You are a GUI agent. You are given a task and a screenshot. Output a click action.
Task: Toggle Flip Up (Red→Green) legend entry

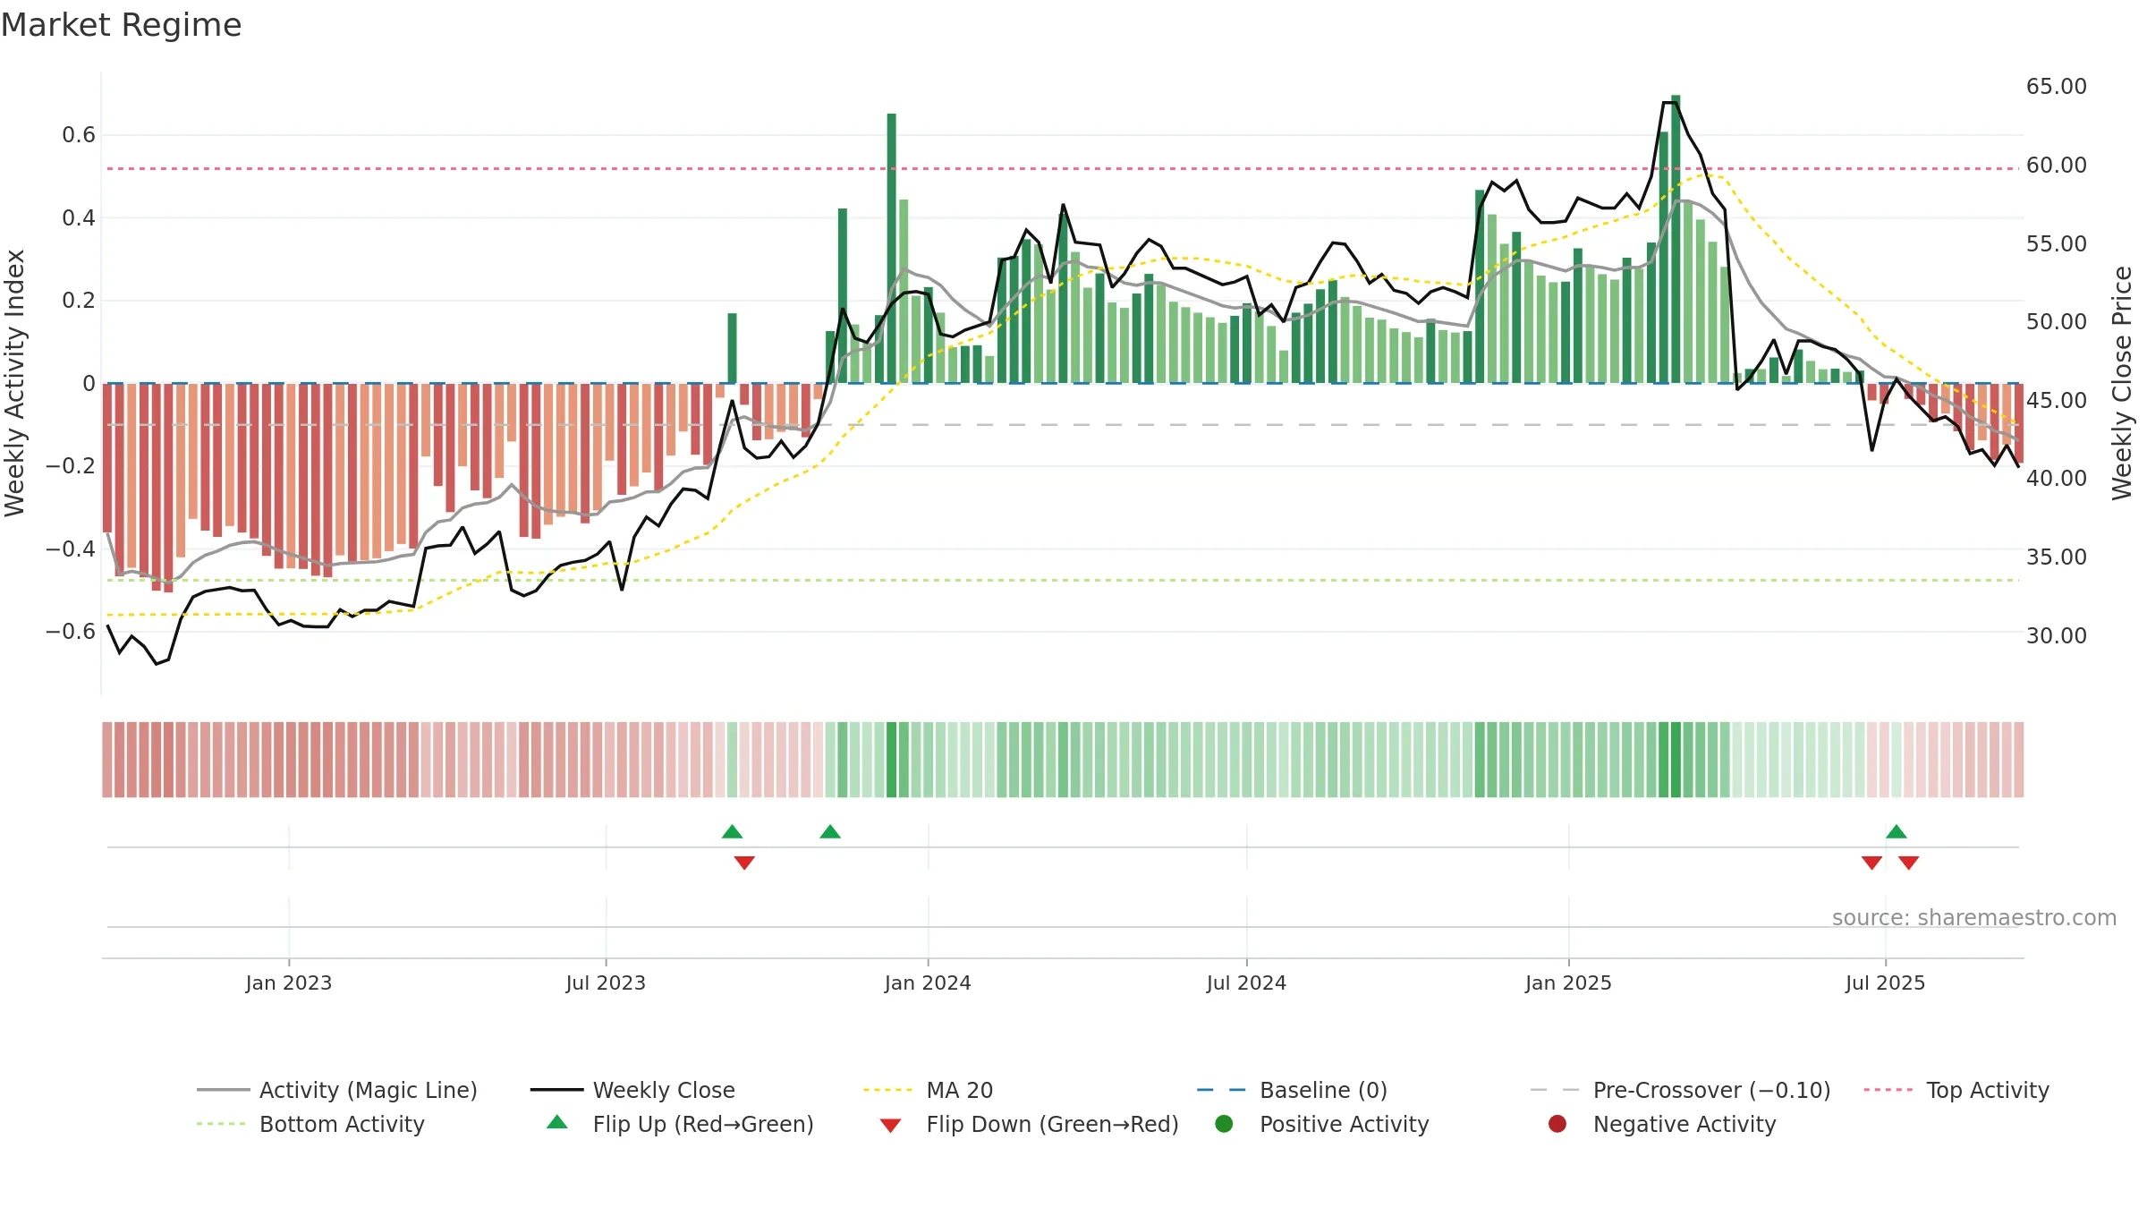tap(680, 1124)
